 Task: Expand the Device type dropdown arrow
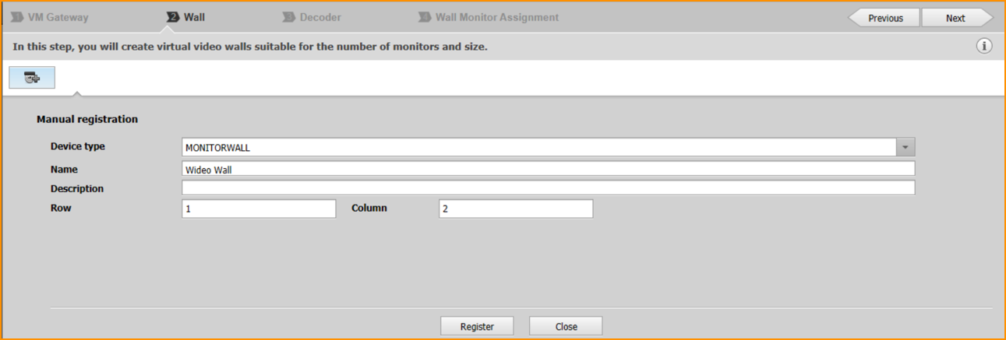click(x=905, y=147)
